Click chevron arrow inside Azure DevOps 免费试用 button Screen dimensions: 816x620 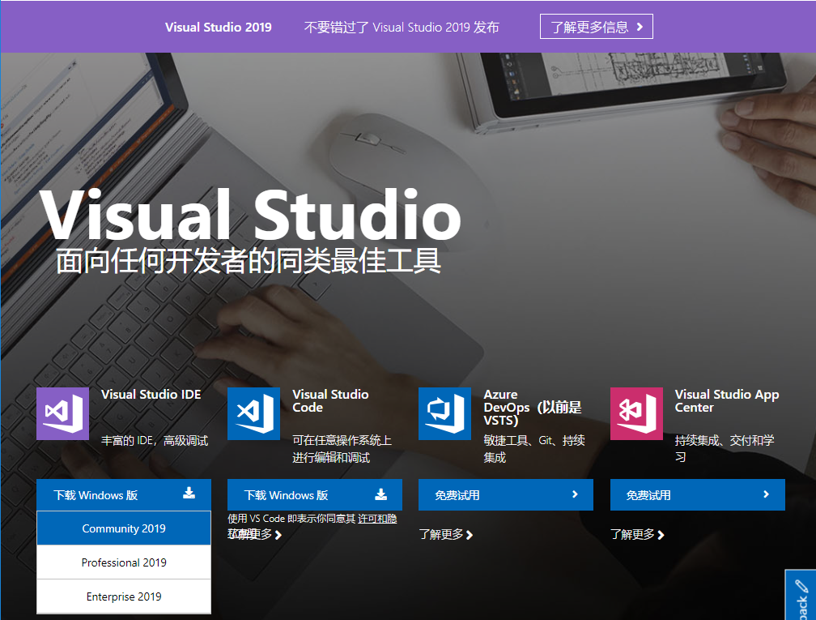(x=576, y=494)
